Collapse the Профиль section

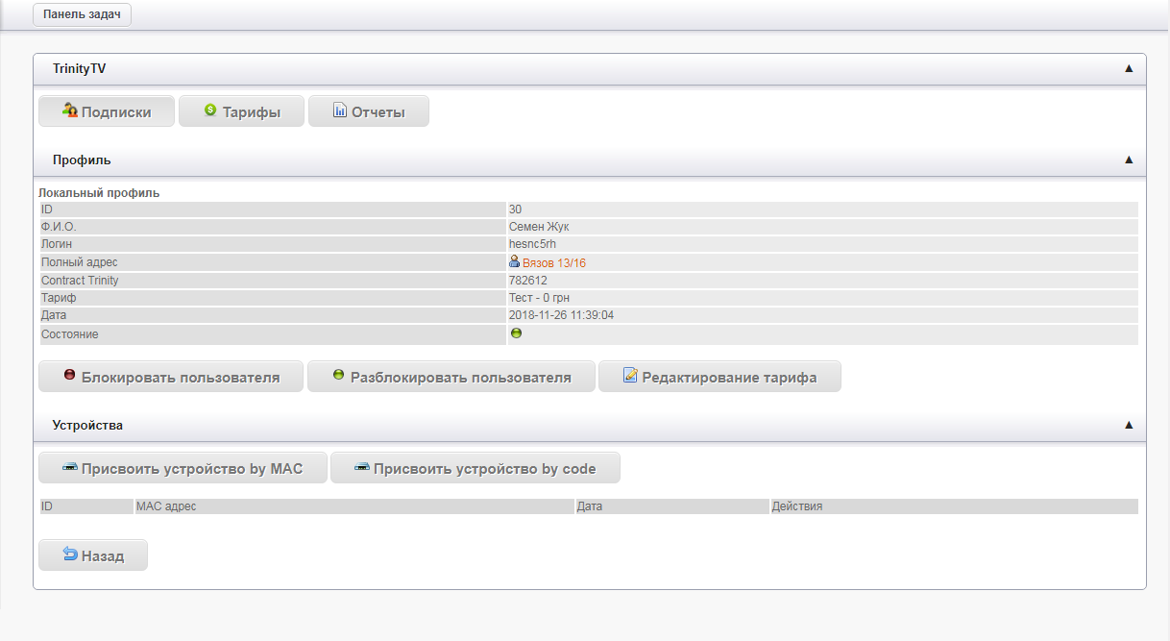1129,160
